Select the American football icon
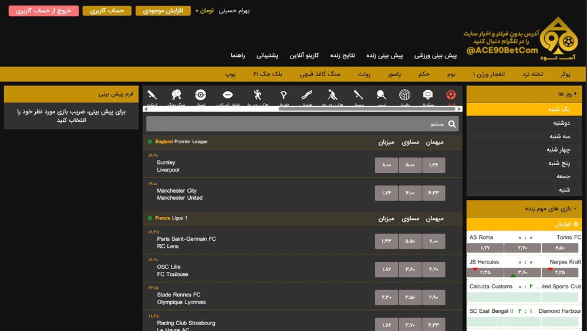The width and height of the screenshot is (587, 331). pos(228,95)
